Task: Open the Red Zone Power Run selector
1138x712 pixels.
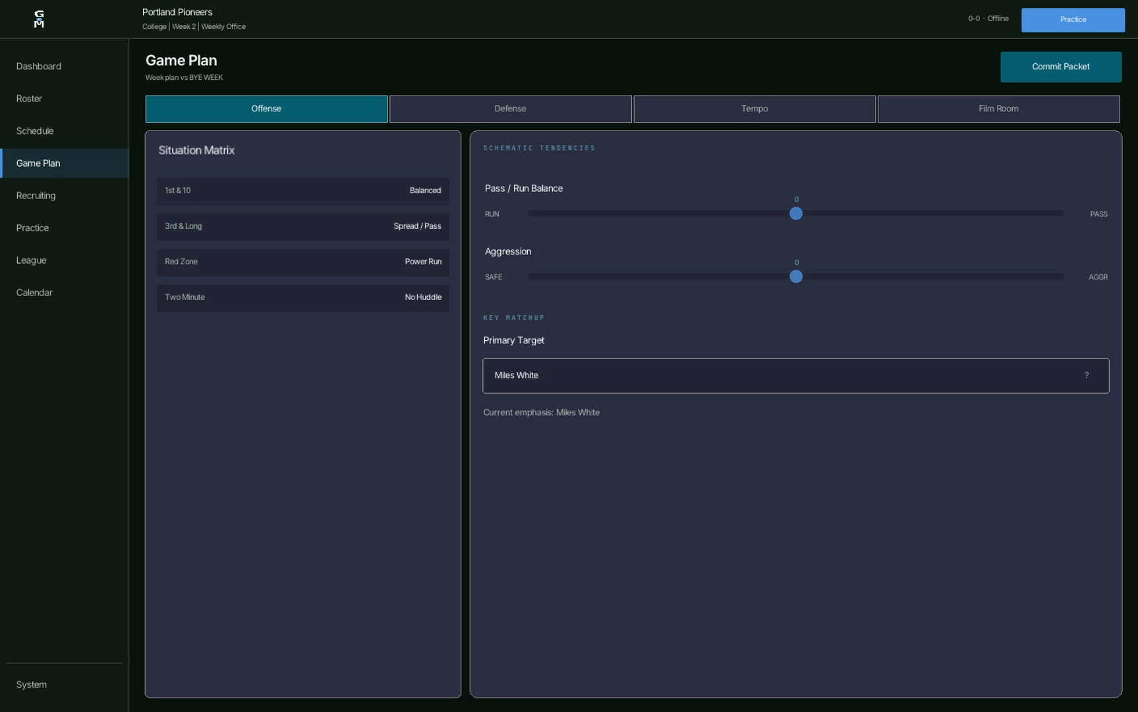Action: [303, 262]
